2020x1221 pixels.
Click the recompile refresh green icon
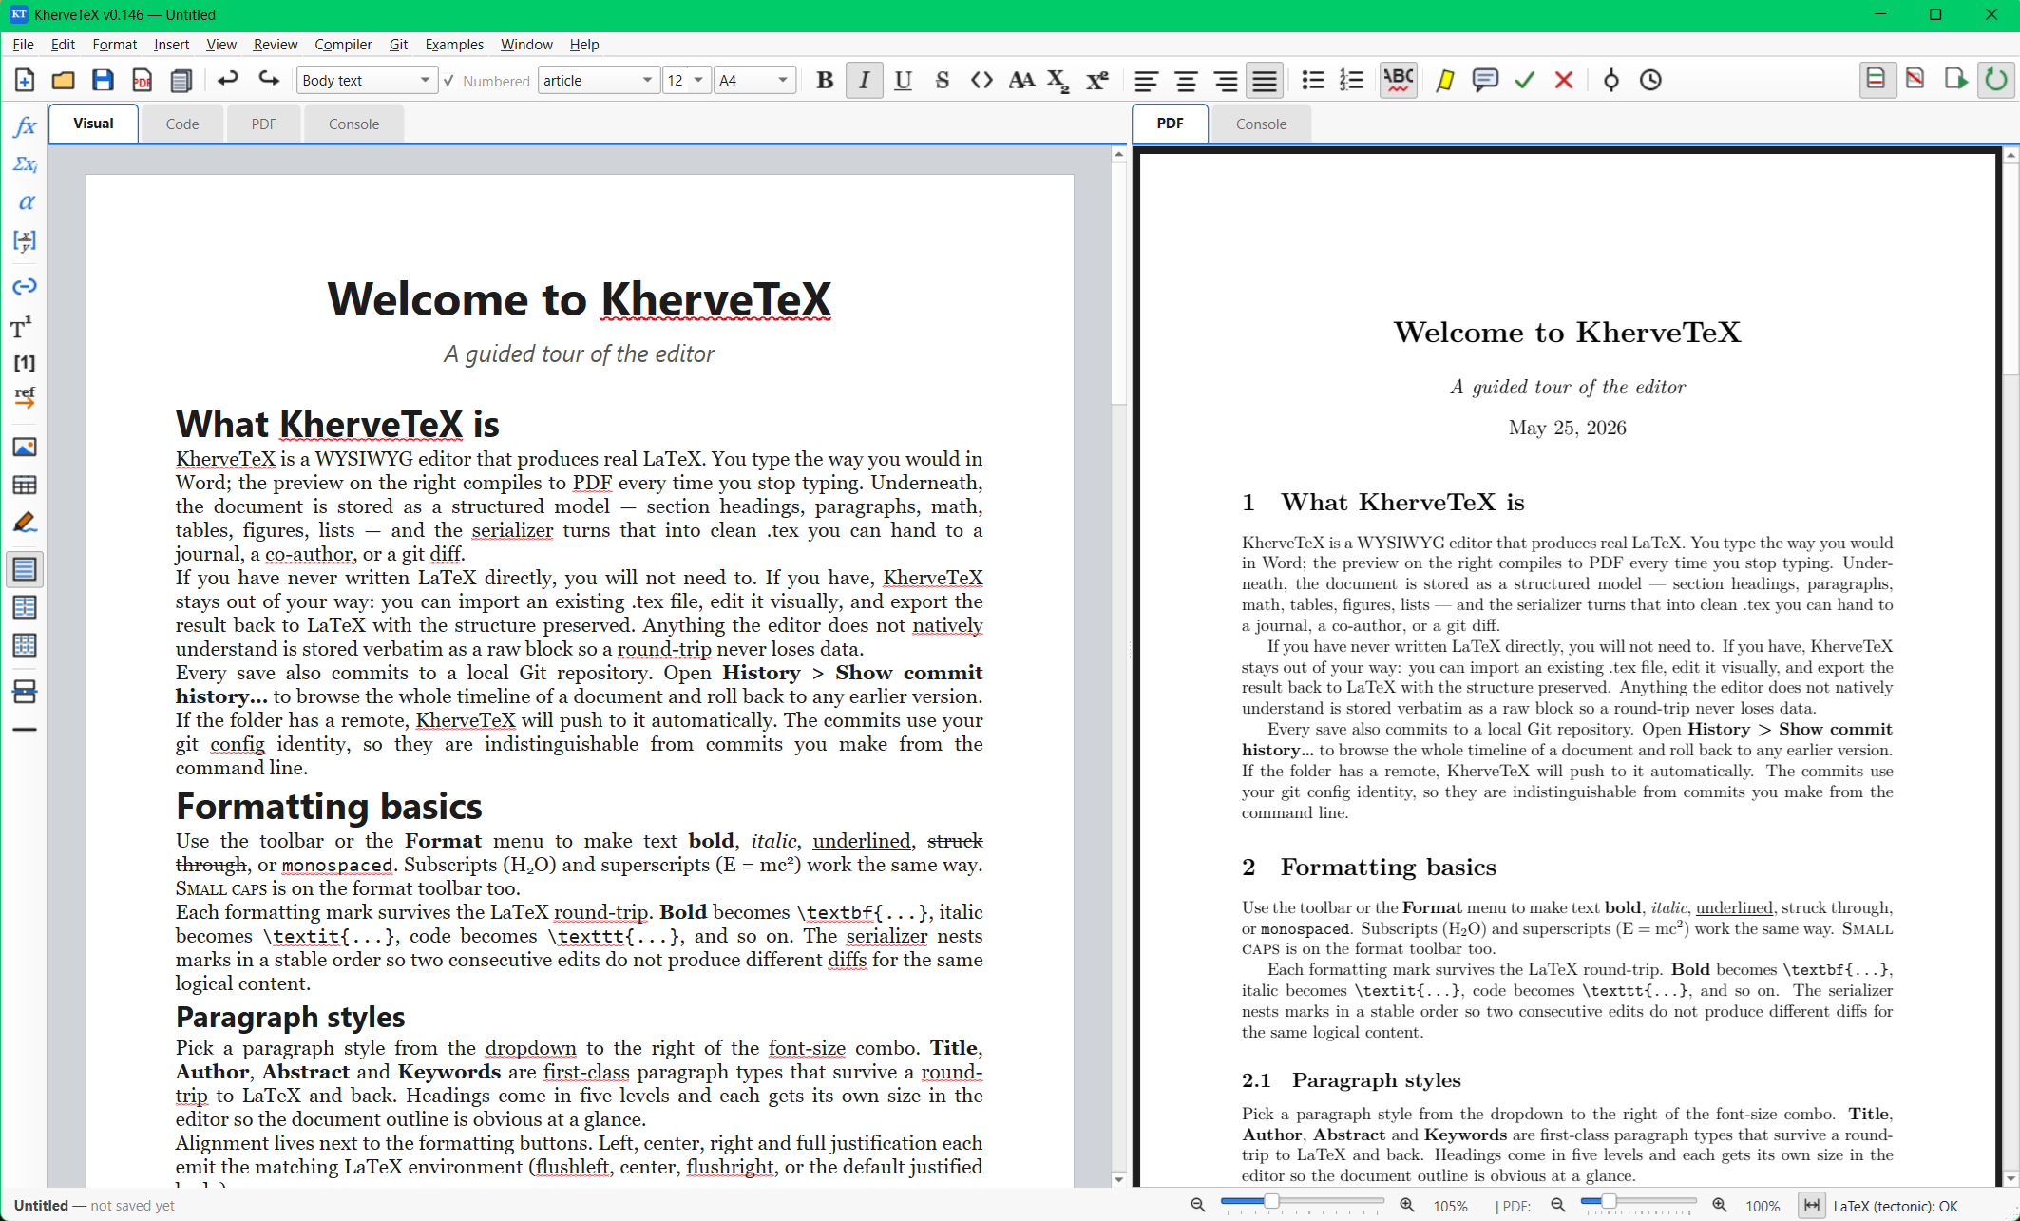tap(1996, 80)
